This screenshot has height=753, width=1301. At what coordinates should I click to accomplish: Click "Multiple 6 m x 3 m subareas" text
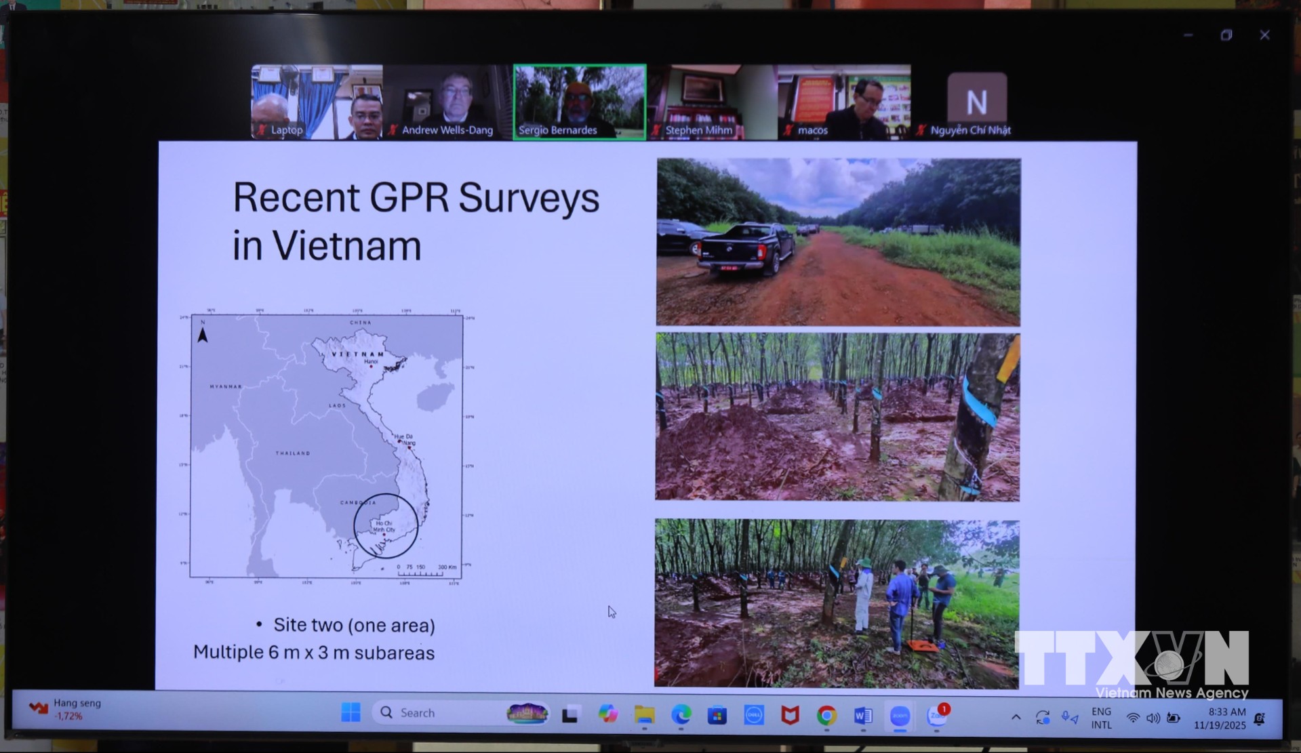[314, 653]
